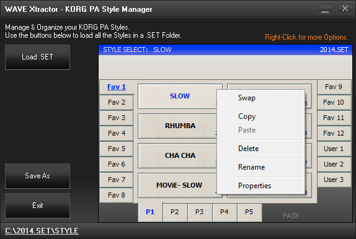Switch to page P2

click(x=175, y=212)
